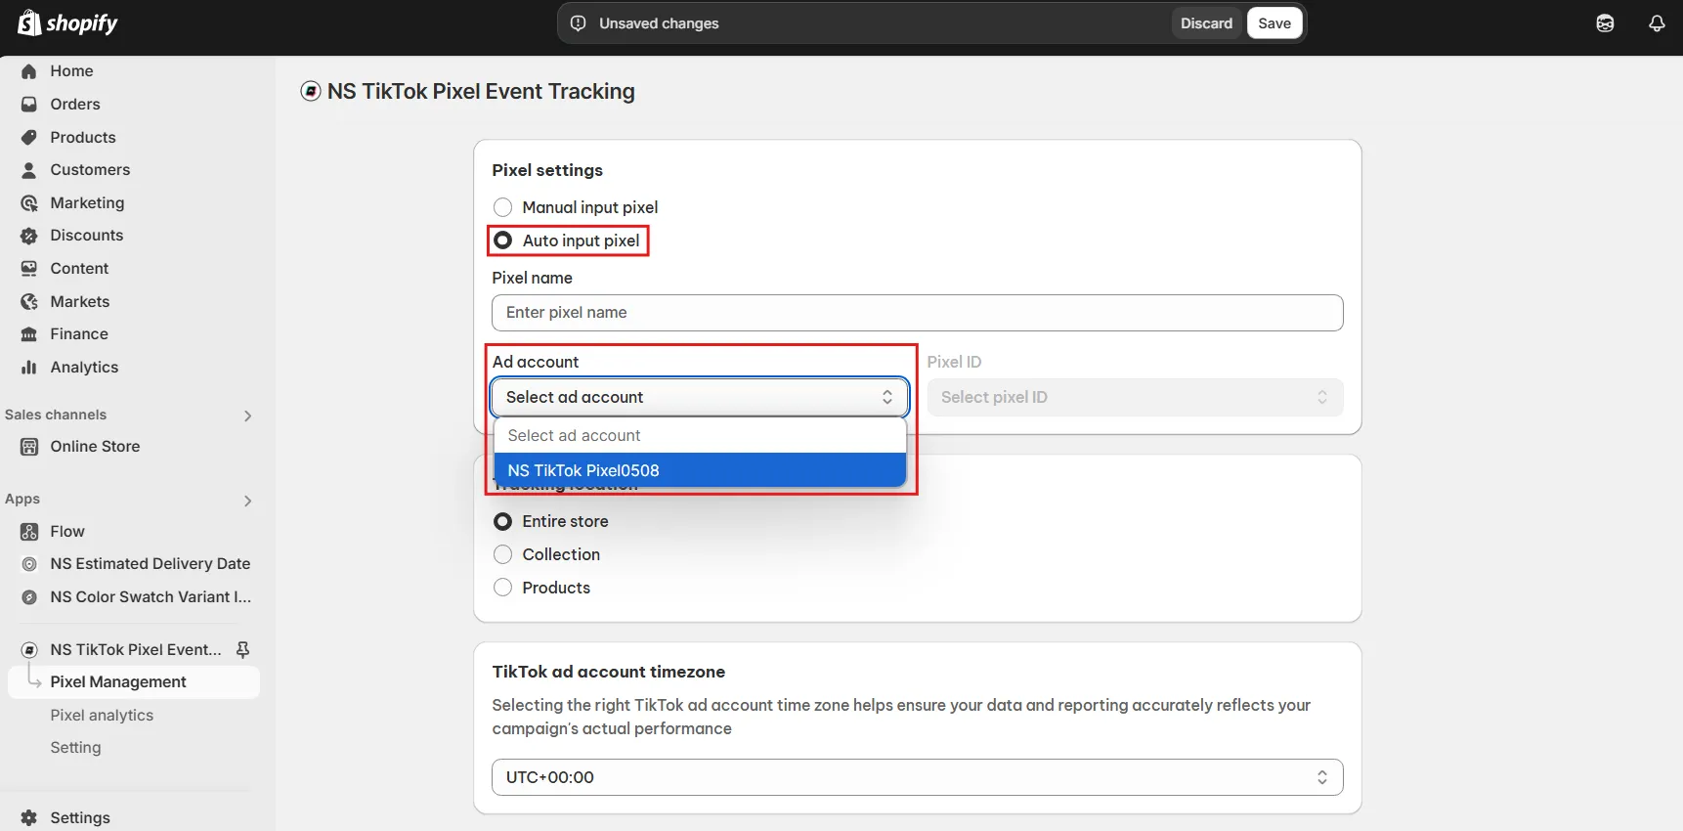Open NS TikTok Pixel Event... sidebar label
The height and width of the screenshot is (831, 1683).
(x=136, y=650)
